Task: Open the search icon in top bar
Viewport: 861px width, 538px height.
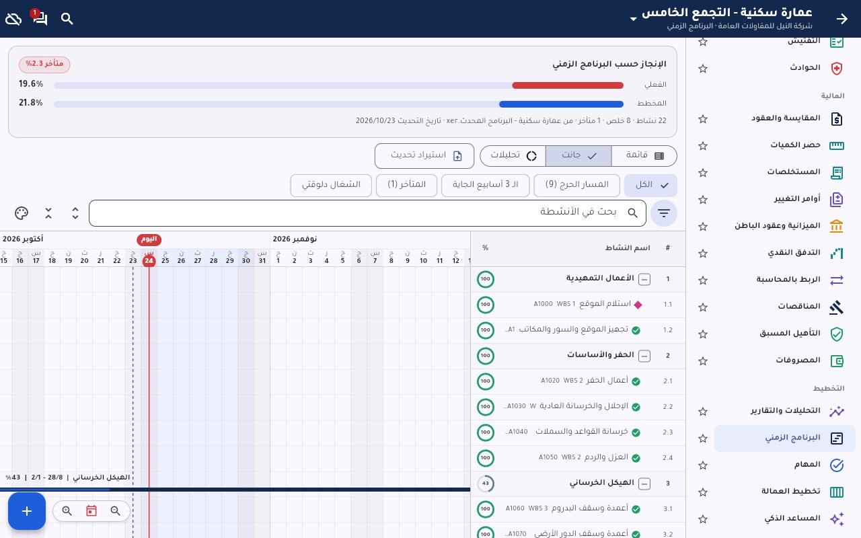Action: pyautogui.click(x=67, y=19)
